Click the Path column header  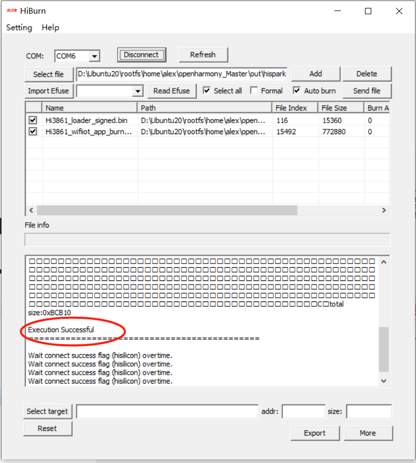tap(205, 108)
